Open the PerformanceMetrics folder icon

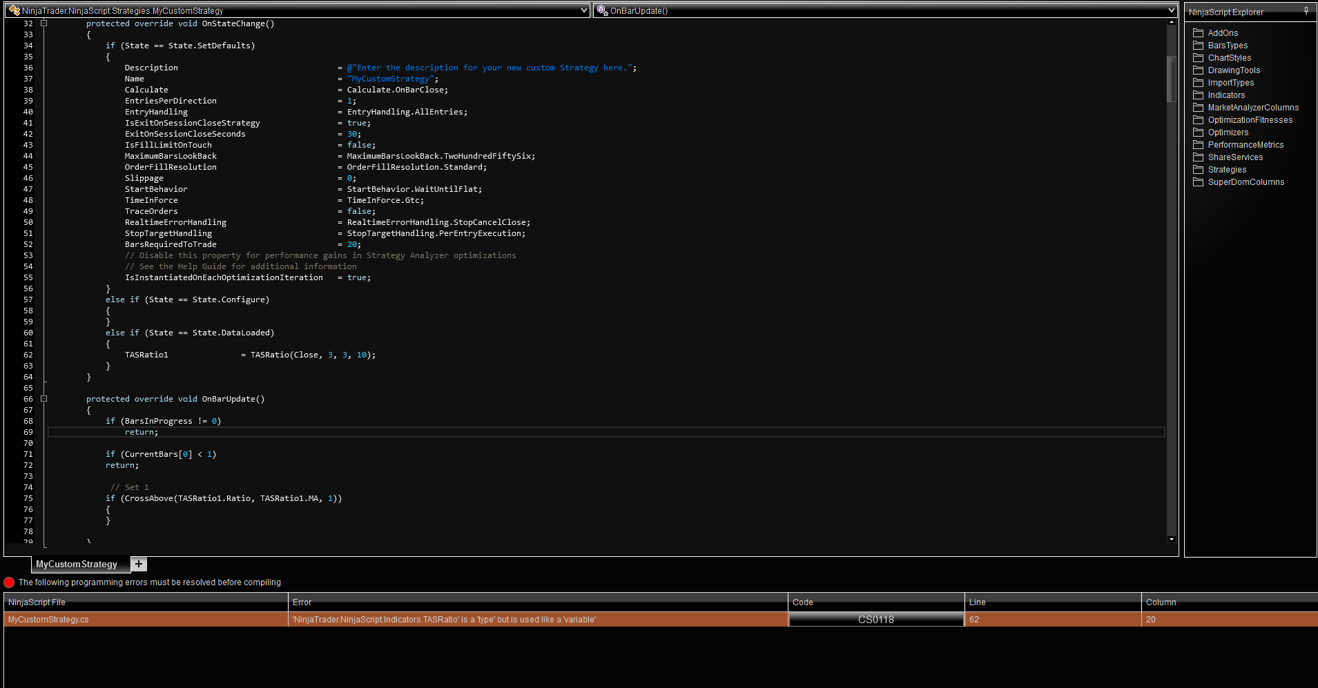[x=1198, y=145]
